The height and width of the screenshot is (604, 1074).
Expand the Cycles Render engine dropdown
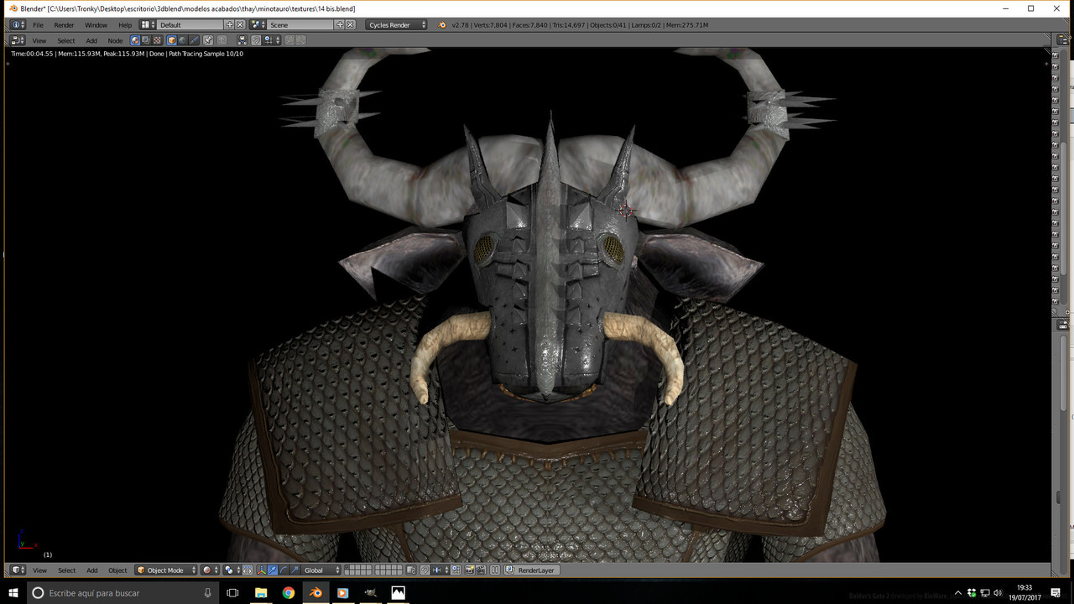pos(397,25)
